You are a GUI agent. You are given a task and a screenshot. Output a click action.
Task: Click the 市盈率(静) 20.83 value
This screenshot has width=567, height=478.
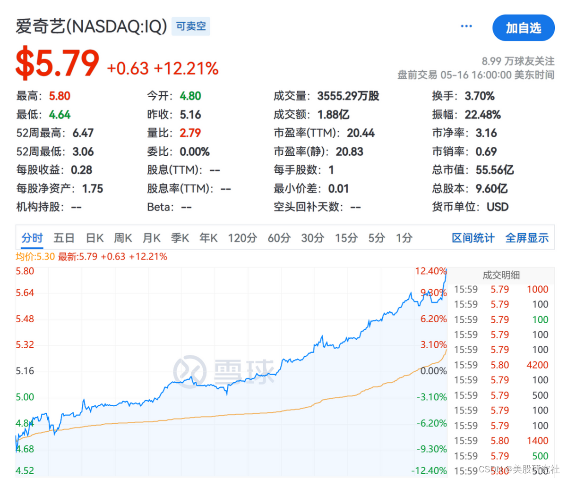pyautogui.click(x=350, y=151)
